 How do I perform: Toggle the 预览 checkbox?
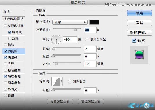[134, 41]
